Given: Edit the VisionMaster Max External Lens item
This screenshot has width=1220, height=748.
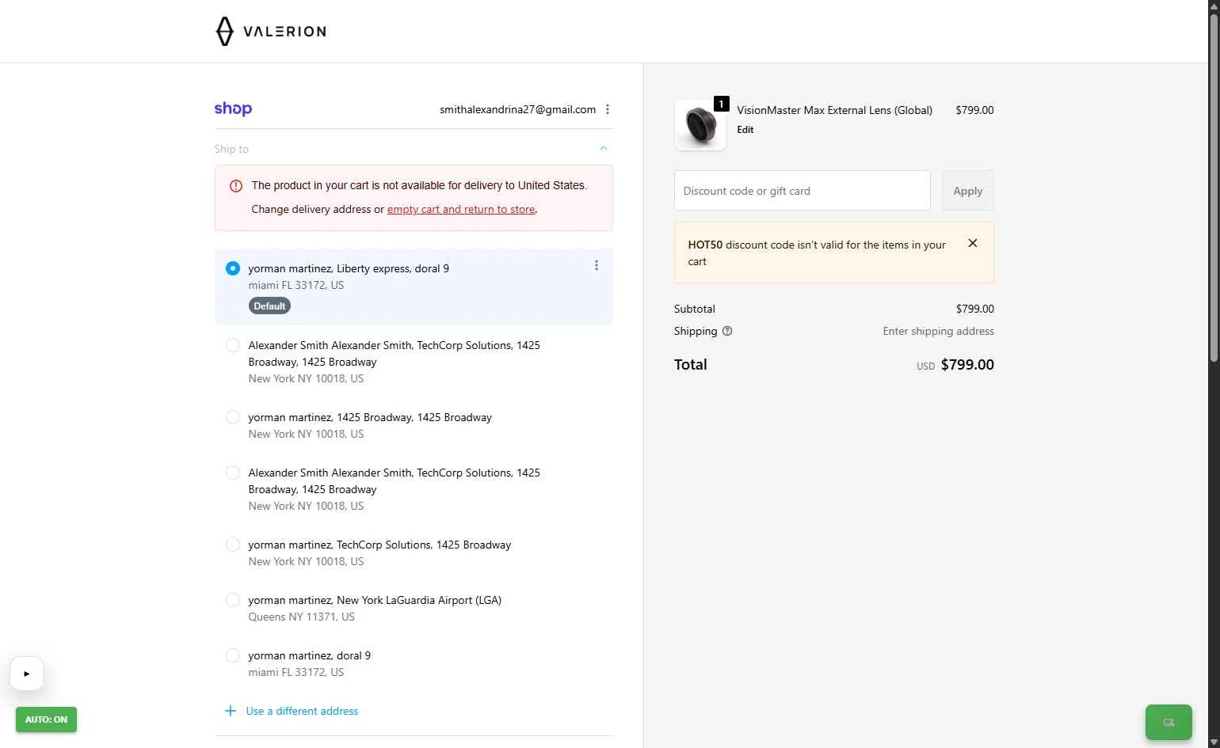Looking at the screenshot, I should pos(745,130).
